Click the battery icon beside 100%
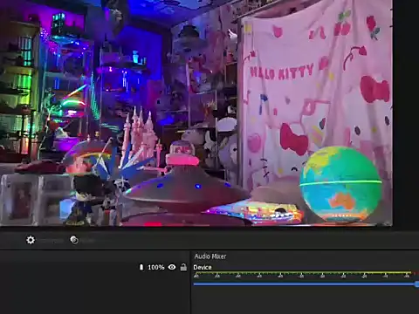The width and height of the screenshot is (419, 314). [x=141, y=267]
